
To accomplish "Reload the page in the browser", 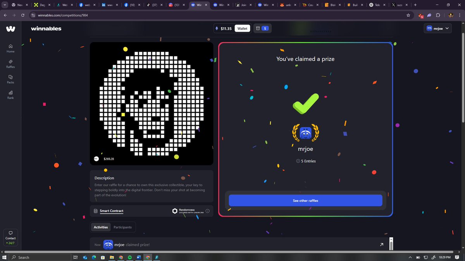I will click(x=23, y=15).
